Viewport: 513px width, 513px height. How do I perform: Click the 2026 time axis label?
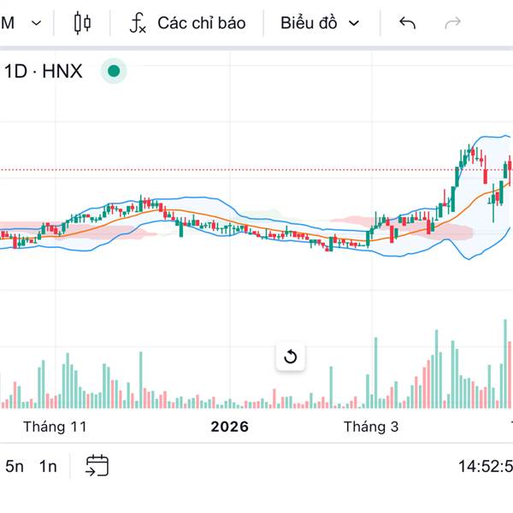click(230, 426)
